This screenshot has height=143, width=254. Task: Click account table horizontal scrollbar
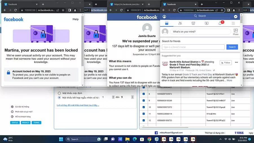(x=165, y=127)
